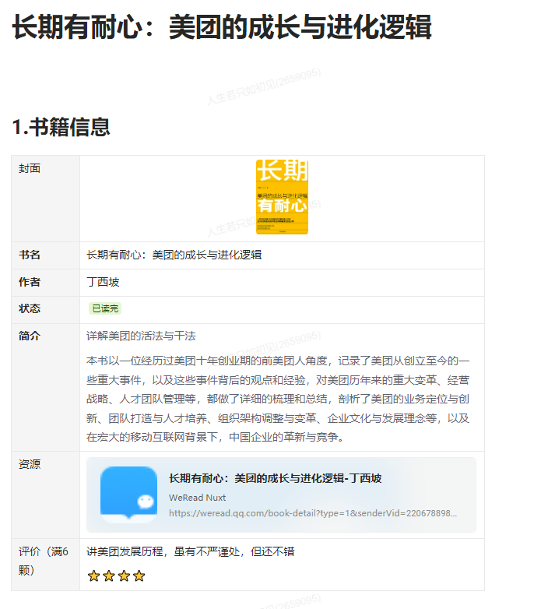The image size is (555, 609).
Task: Select the 状态 row label
Action: pos(30,308)
